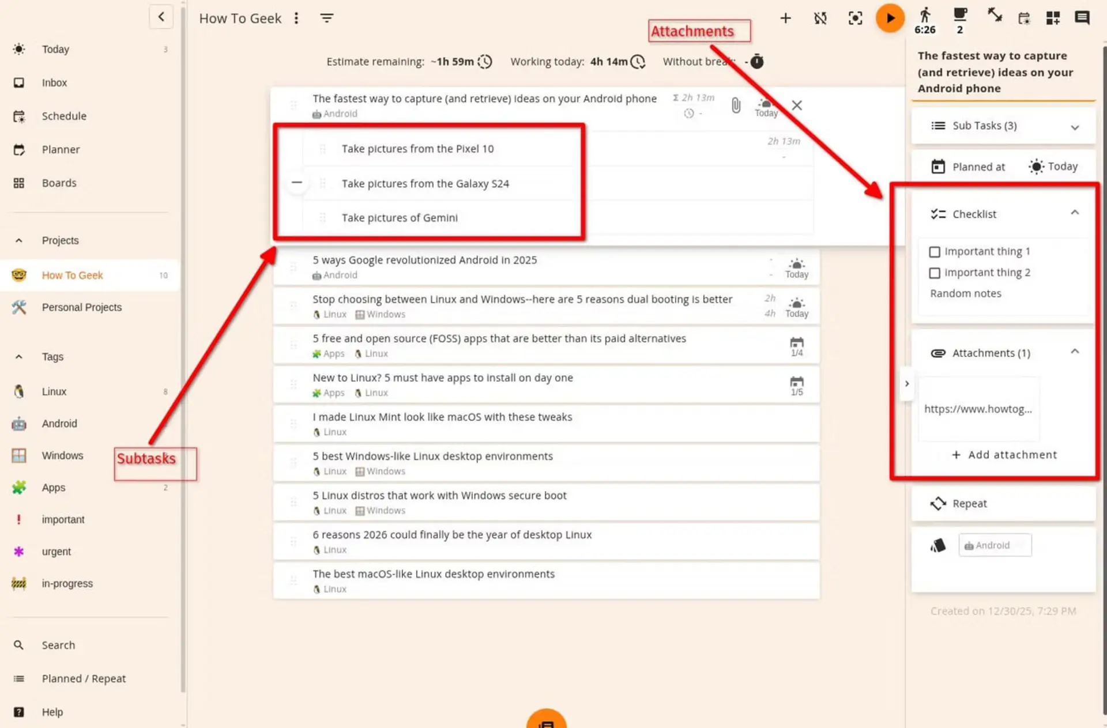
Task: Open the task filter icon
Action: (327, 18)
